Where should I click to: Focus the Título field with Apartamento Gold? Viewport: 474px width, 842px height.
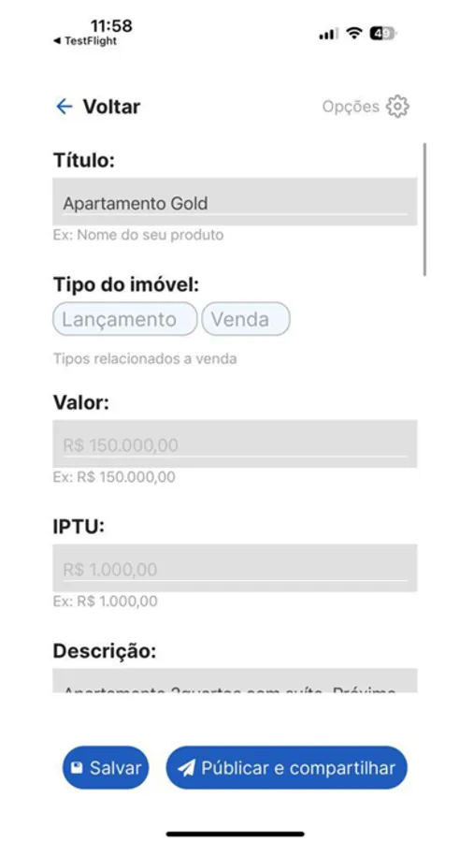pos(235,202)
